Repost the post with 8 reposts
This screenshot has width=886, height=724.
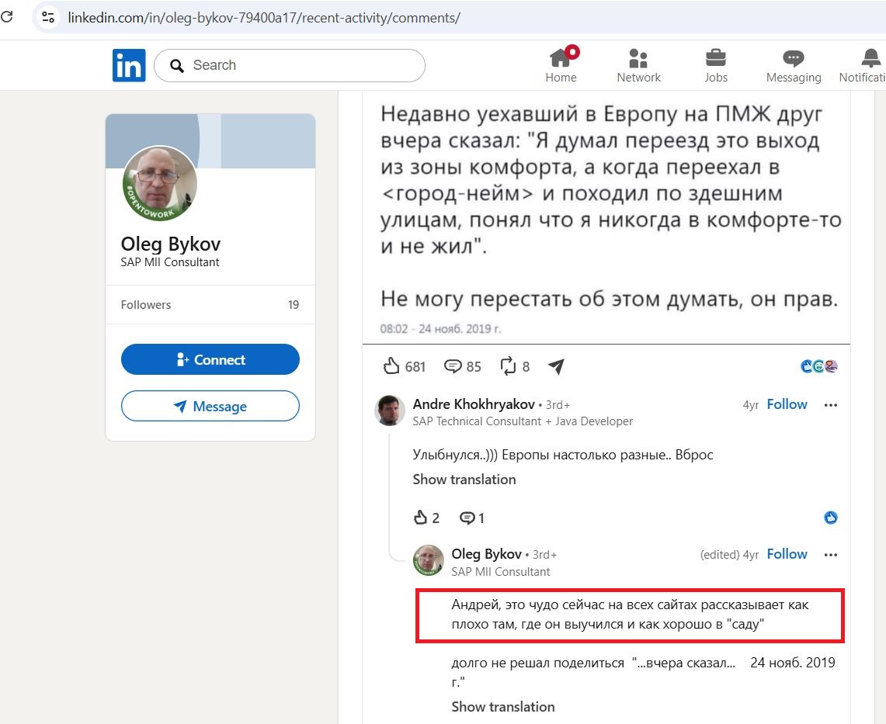[x=515, y=366]
